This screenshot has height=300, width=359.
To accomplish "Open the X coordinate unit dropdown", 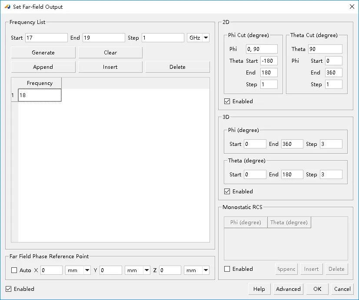I will (x=78, y=270).
